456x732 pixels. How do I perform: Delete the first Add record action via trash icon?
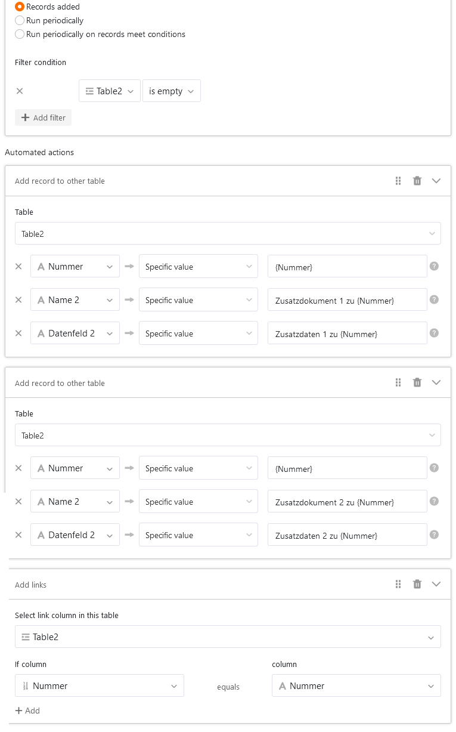417,181
